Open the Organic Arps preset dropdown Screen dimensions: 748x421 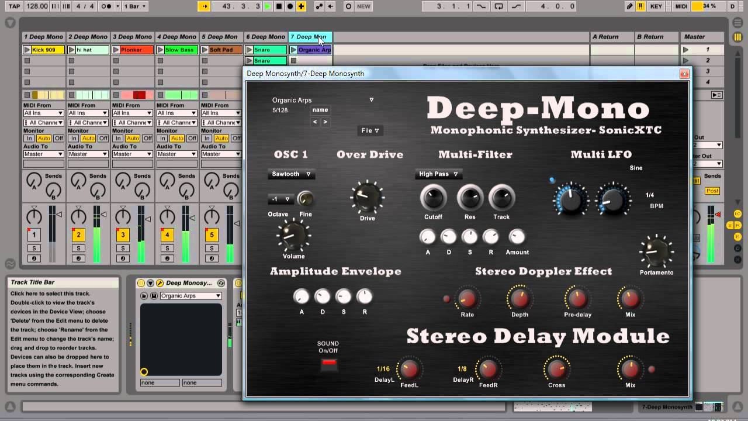pyautogui.click(x=323, y=100)
